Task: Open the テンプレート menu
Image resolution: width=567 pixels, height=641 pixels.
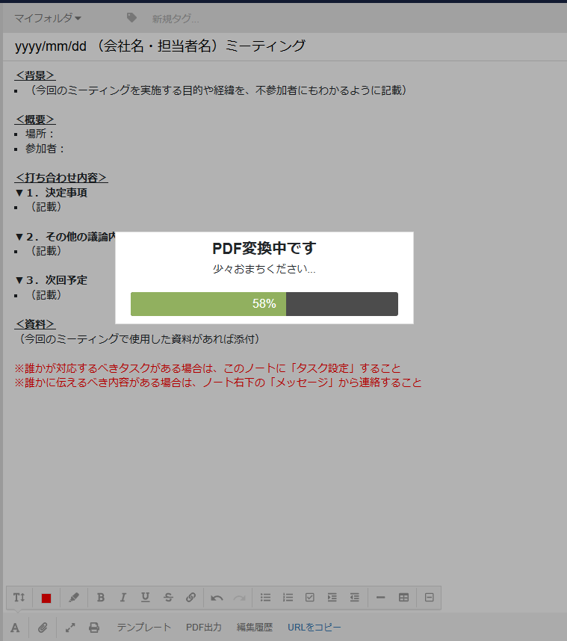Action: 143,628
